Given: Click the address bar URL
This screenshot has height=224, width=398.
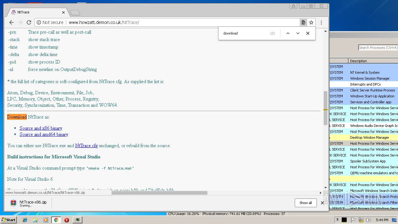Looking at the screenshot, I should pyautogui.click(x=104, y=22).
